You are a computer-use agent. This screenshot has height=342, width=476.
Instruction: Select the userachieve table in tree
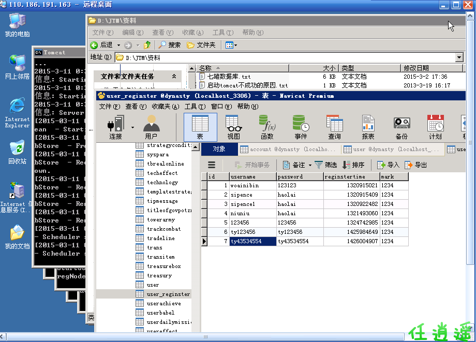point(160,303)
